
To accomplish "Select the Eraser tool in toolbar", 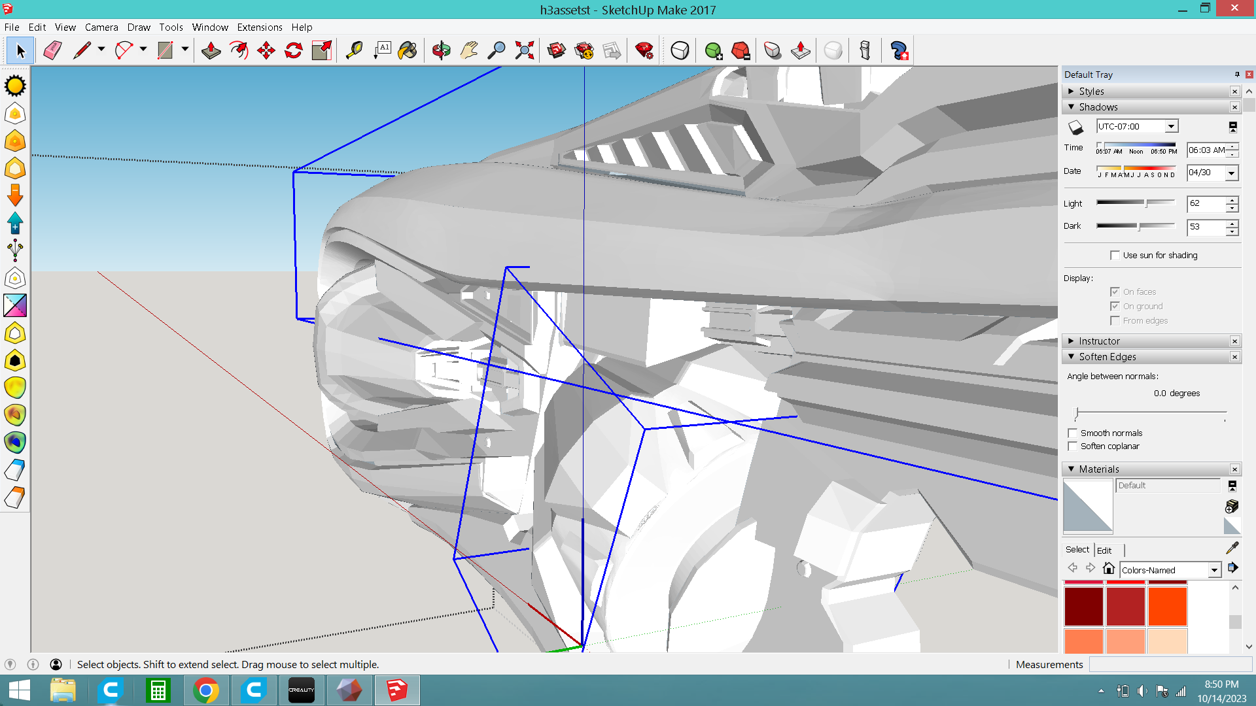I will (x=52, y=50).
